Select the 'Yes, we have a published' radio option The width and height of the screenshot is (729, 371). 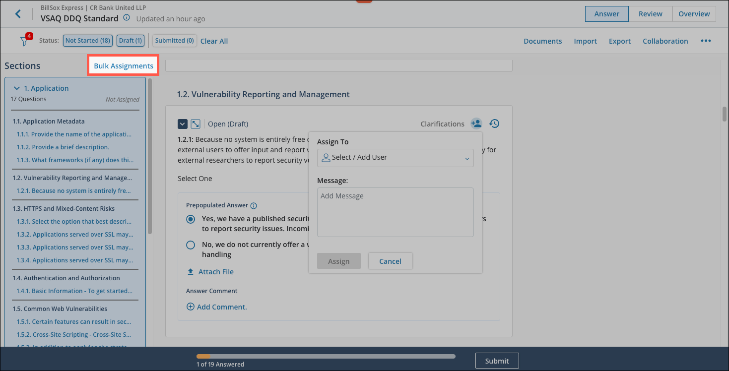point(191,219)
